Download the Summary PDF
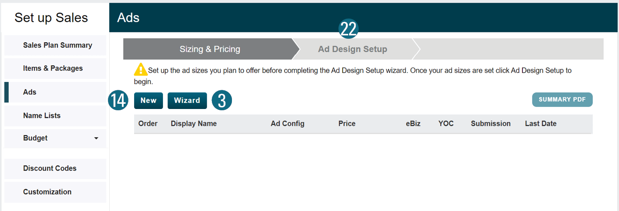Viewport: 619px width, 211px height. coord(562,100)
